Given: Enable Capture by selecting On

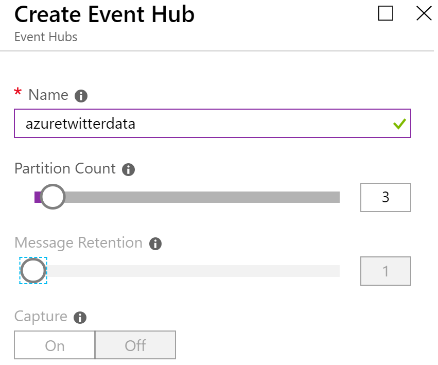Looking at the screenshot, I should [54, 345].
